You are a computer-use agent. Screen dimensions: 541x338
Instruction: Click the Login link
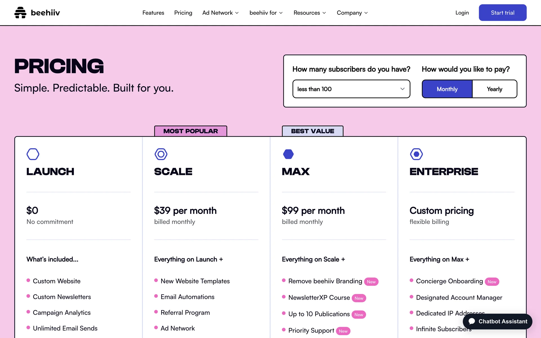462,13
